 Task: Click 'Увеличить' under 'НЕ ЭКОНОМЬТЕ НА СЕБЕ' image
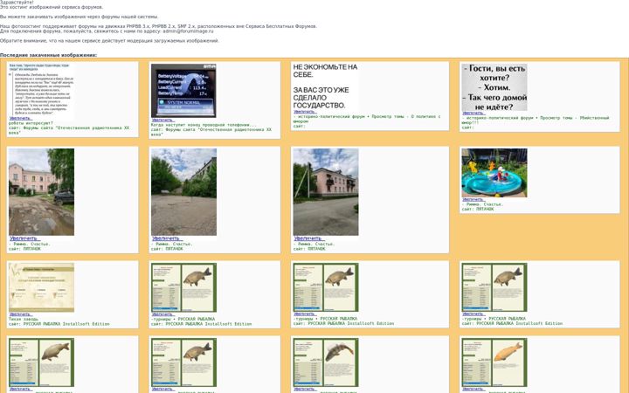click(305, 112)
